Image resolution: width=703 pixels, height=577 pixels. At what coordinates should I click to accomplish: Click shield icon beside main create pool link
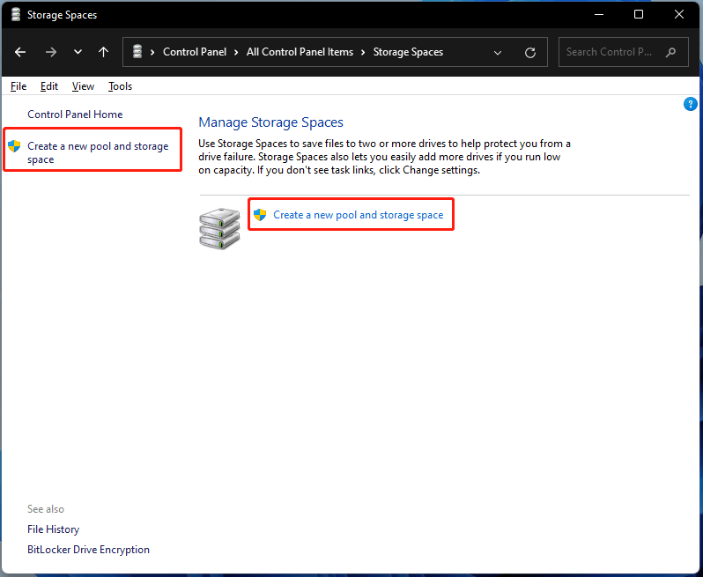click(260, 215)
